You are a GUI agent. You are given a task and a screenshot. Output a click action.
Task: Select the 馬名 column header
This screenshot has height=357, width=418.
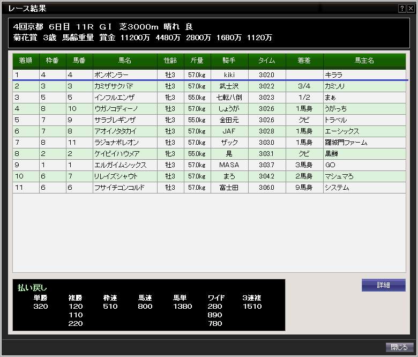coord(125,61)
